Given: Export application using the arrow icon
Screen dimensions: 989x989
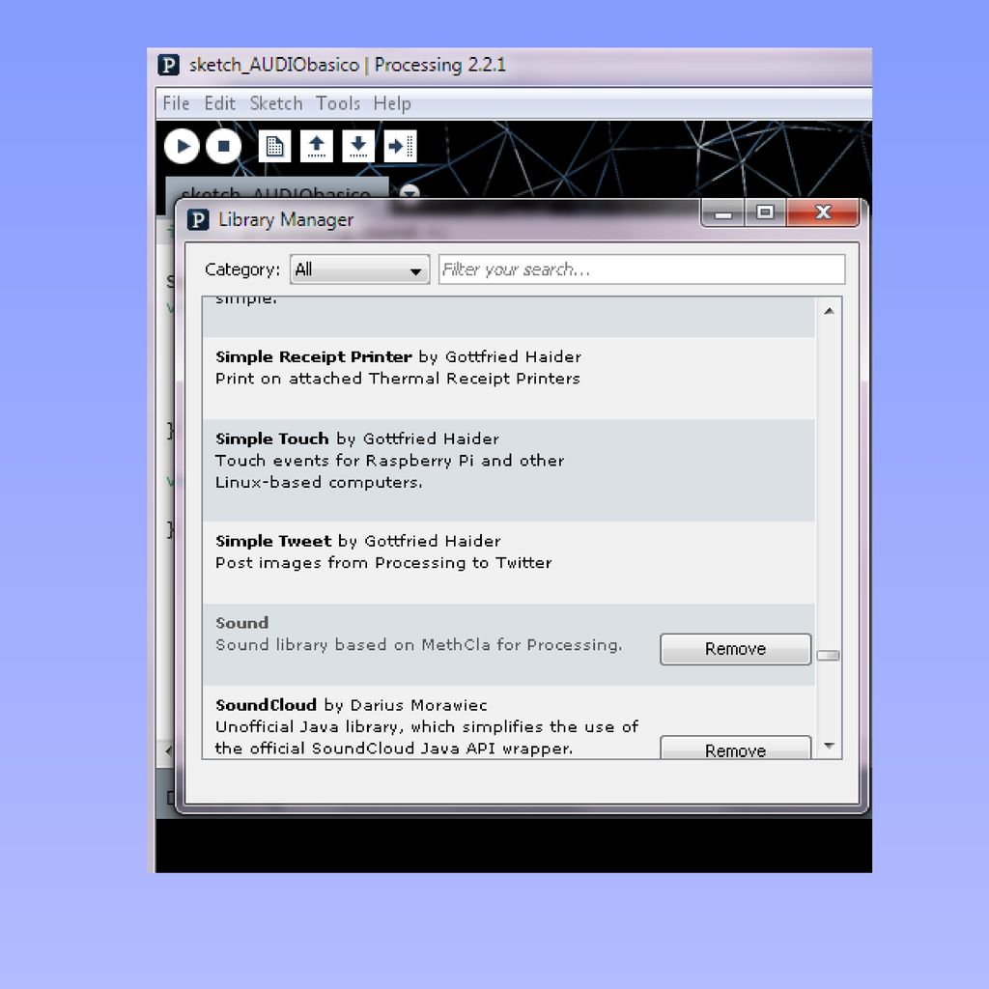Looking at the screenshot, I should (400, 147).
